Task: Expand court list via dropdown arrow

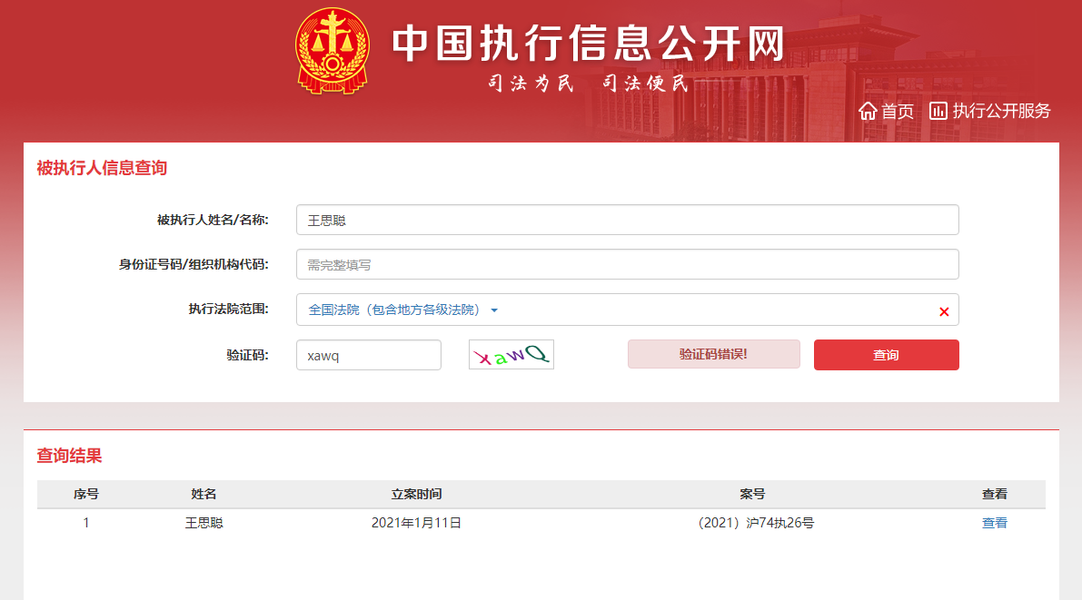Action: click(x=494, y=310)
